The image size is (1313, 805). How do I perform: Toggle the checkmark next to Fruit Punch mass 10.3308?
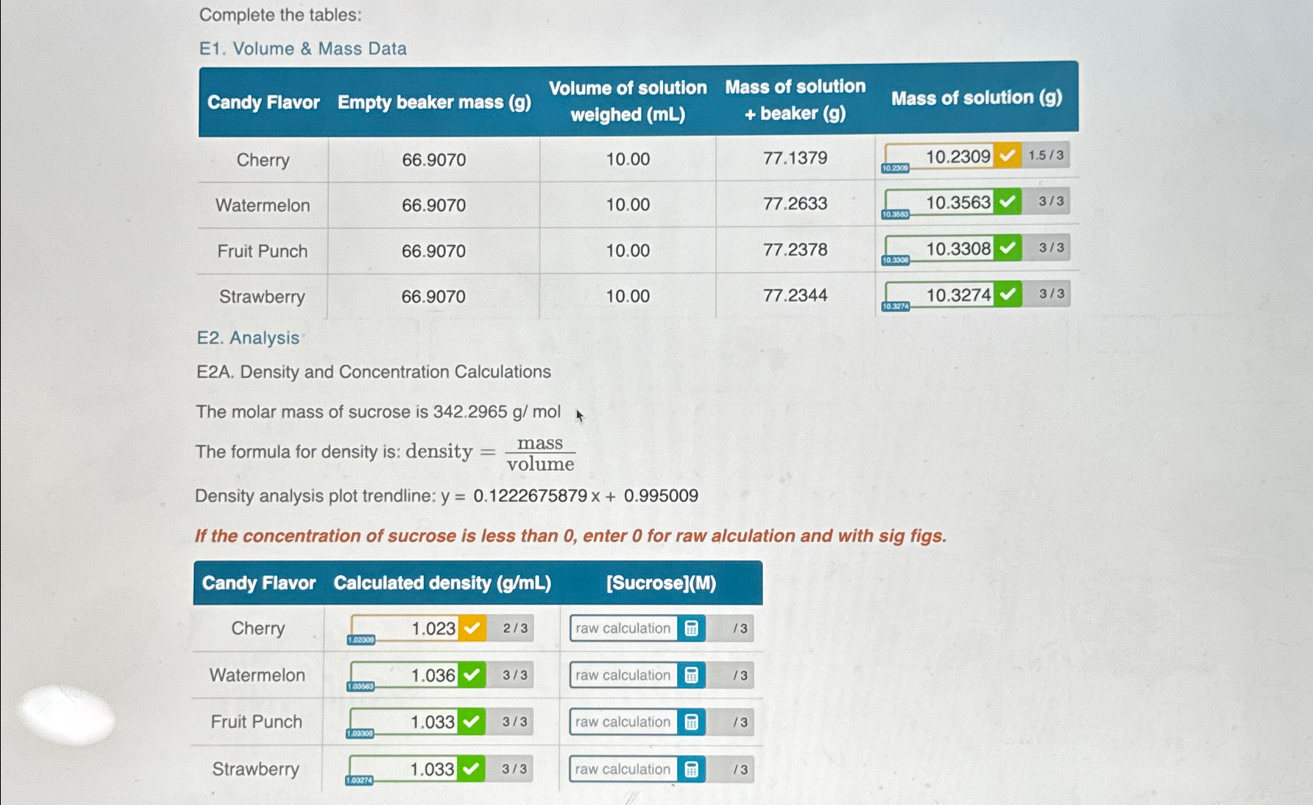[1007, 248]
